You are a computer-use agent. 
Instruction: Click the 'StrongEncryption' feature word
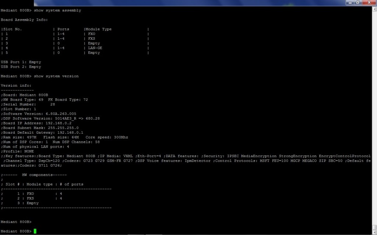297,156
